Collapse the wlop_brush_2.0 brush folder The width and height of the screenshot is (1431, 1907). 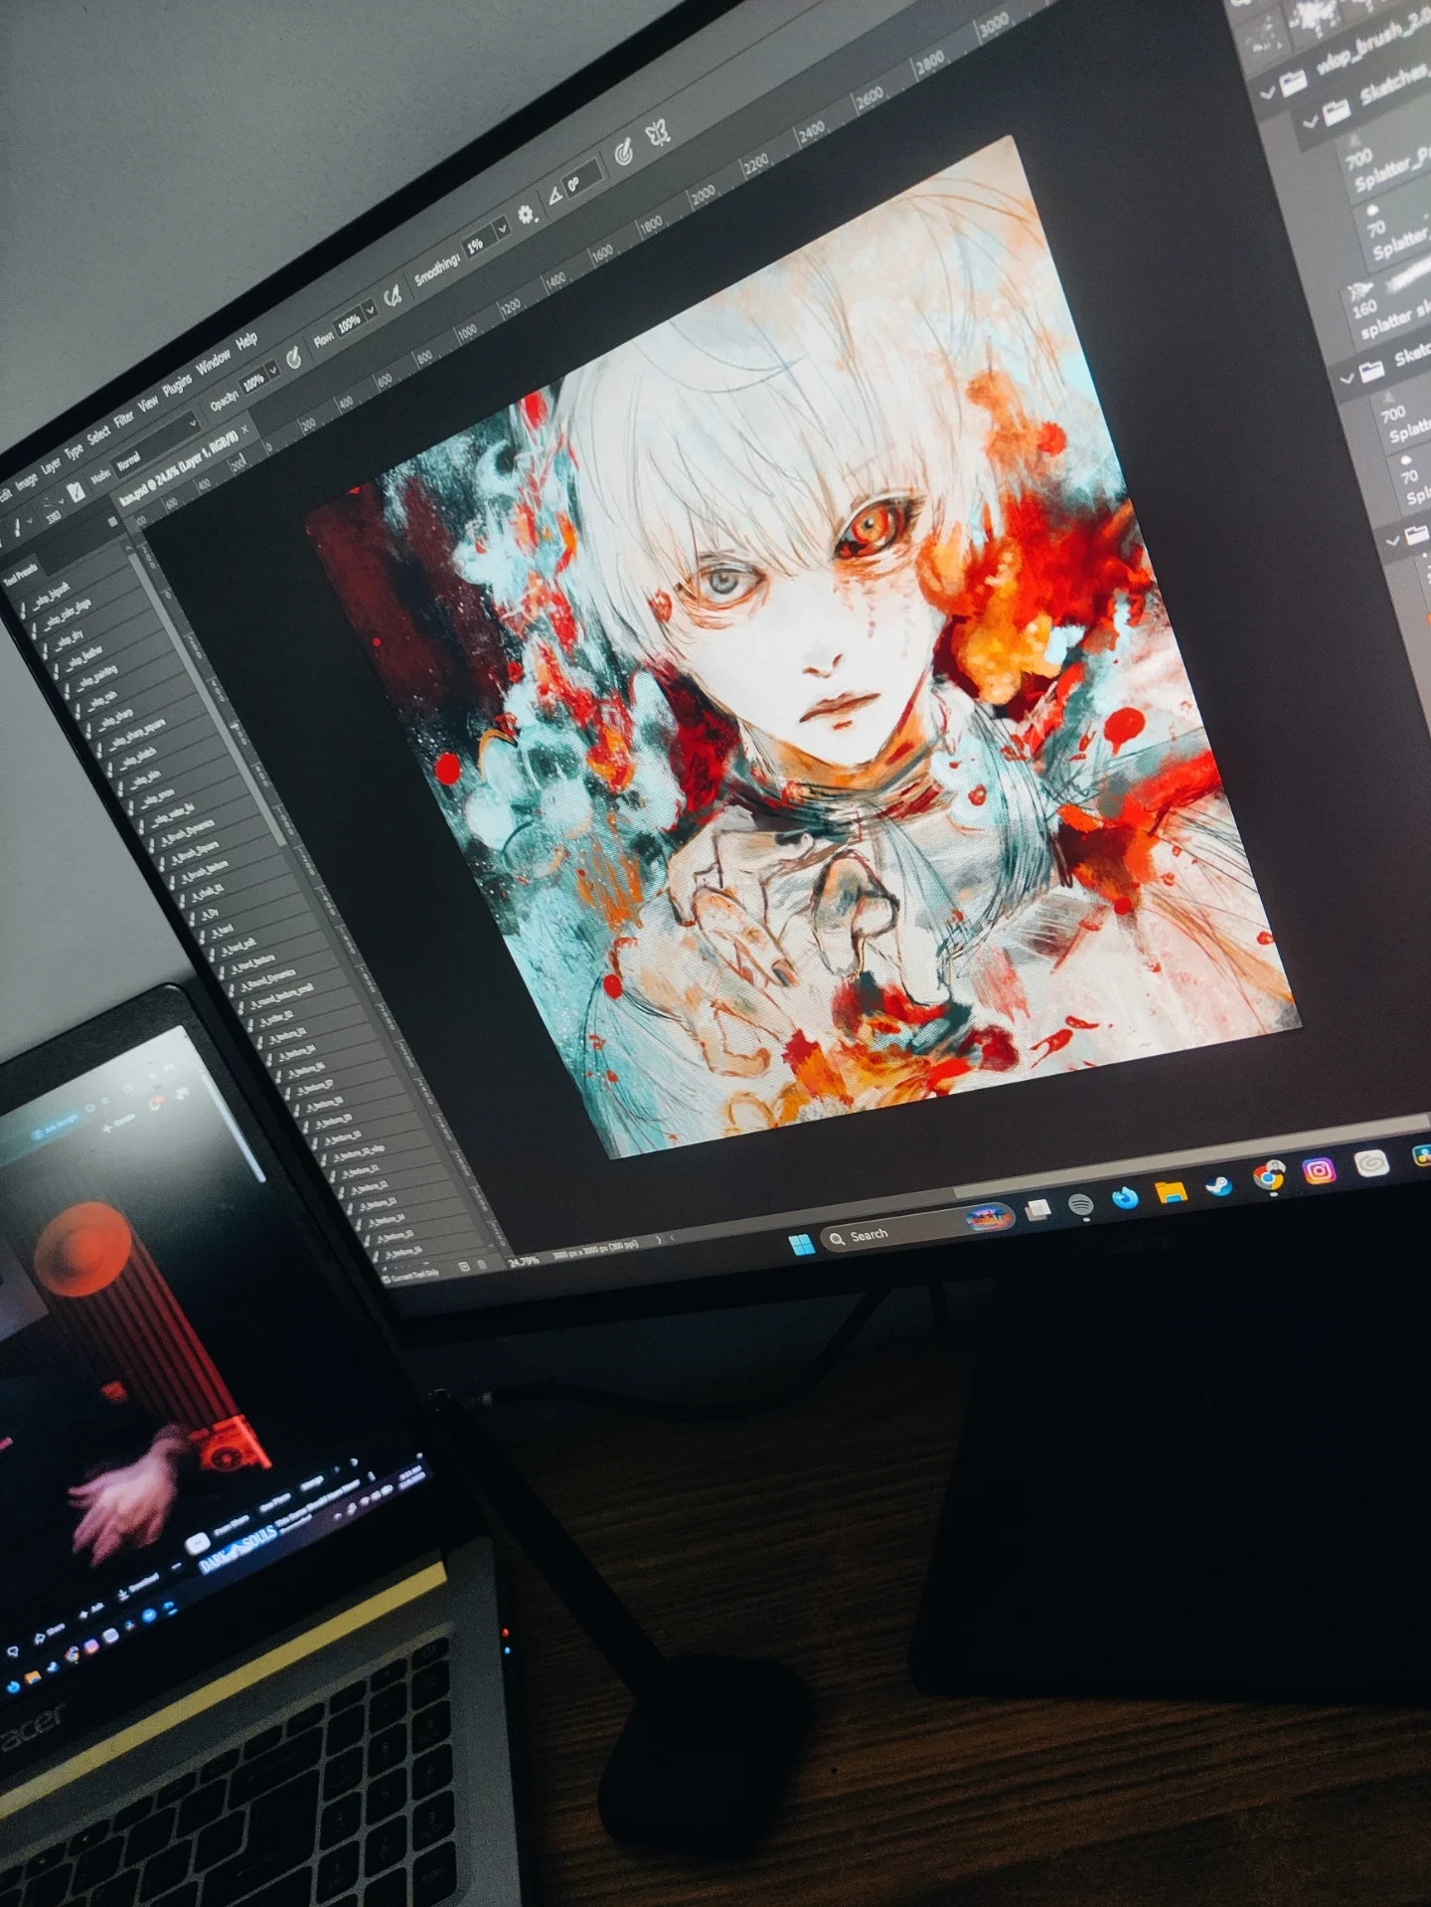(1267, 92)
